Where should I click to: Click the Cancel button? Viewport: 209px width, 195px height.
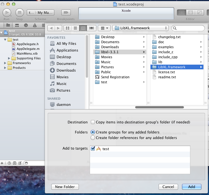tap(168, 187)
